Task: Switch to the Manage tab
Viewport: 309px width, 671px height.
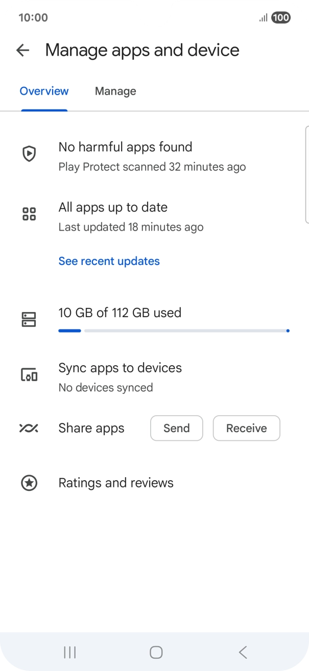Action: coord(115,91)
